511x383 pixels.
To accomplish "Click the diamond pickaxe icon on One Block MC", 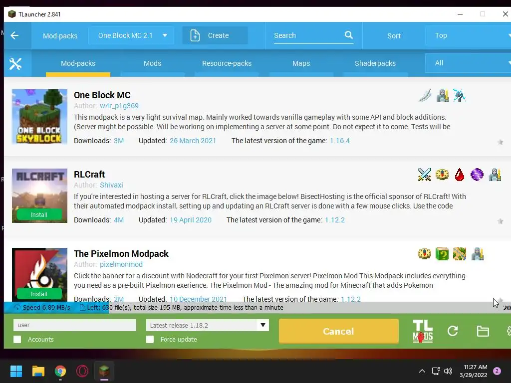I will [459, 95].
